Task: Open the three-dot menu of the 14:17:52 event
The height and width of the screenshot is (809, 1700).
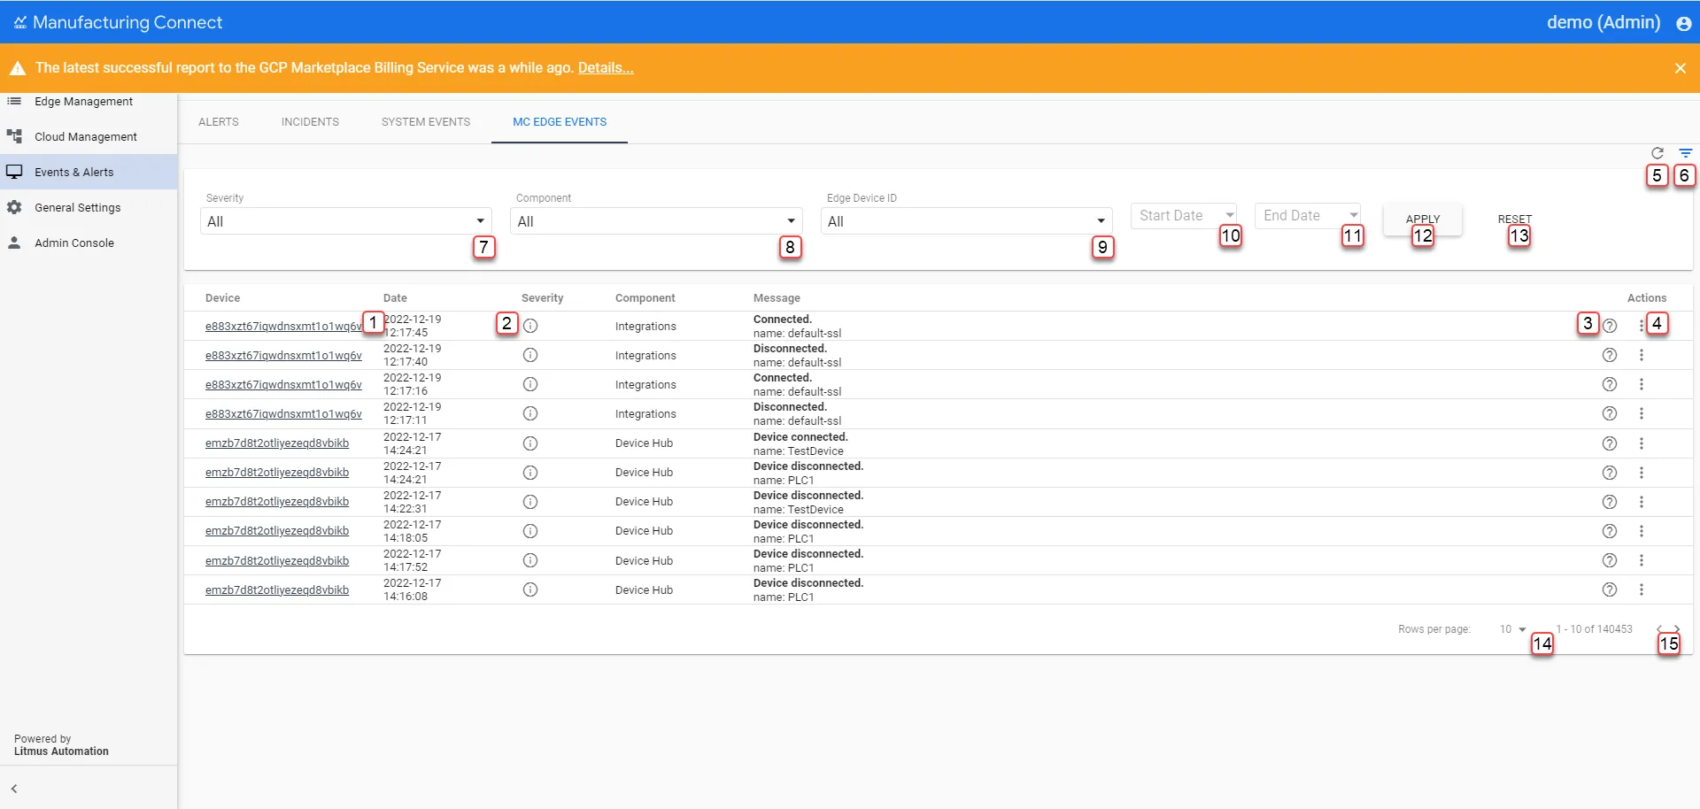Action: click(1642, 560)
